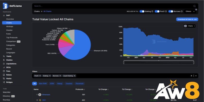Image resolution: width=204 pixels, height=102 pixels.
Task: Remove the Staking filter chip
Action: [x=50, y=76]
